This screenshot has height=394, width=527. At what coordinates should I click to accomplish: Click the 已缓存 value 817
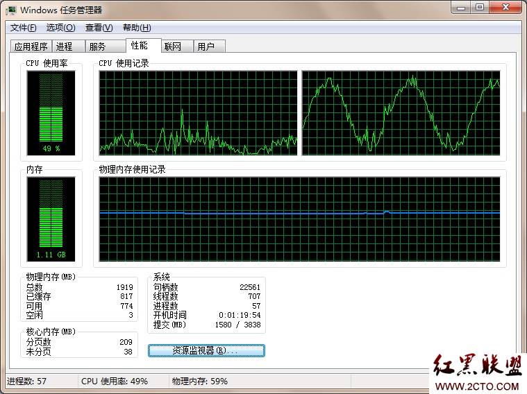tap(126, 296)
